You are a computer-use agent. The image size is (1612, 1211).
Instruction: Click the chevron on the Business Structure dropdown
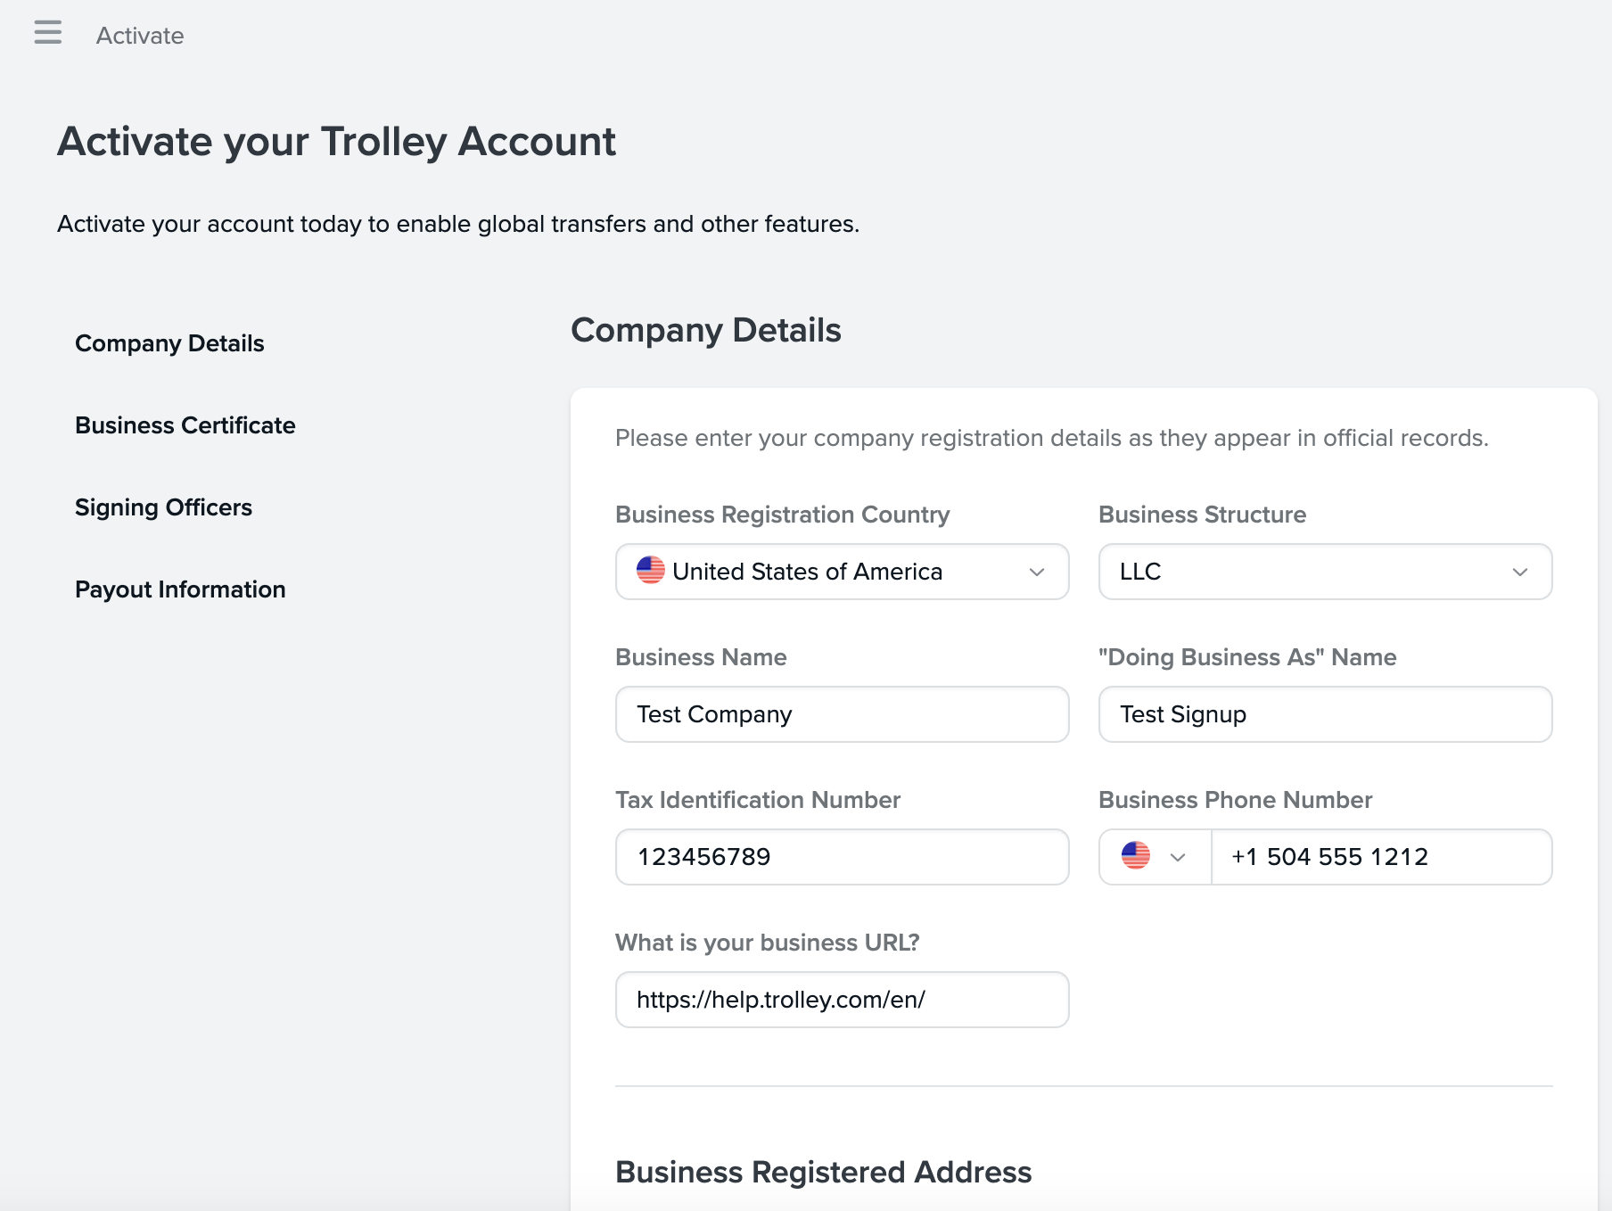pos(1520,572)
